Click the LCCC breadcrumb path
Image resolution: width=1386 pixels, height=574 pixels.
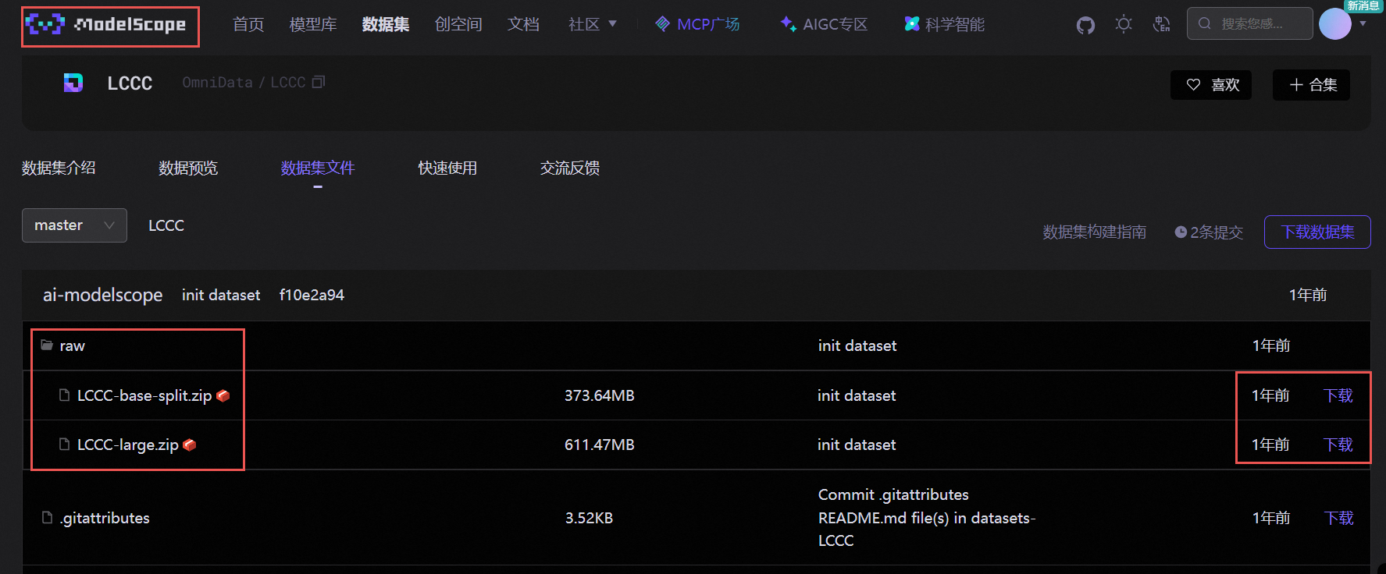166,225
